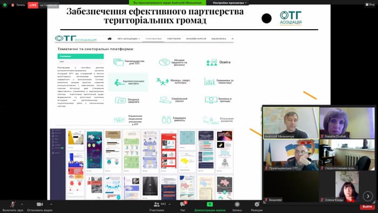The image size is (378, 213).
Task: Expand participants arrow next to count
Action: 170,204
